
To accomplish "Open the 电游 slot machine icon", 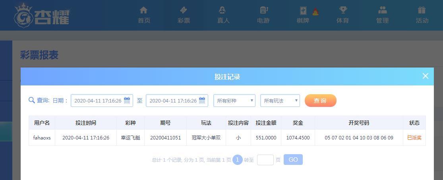I will coord(264,10).
